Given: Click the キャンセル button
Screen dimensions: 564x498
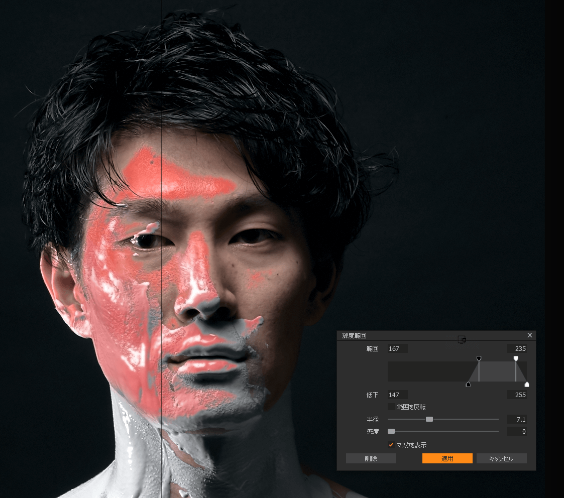Looking at the screenshot, I should coord(501,458).
